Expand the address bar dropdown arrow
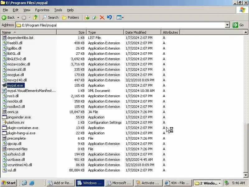 228,25
